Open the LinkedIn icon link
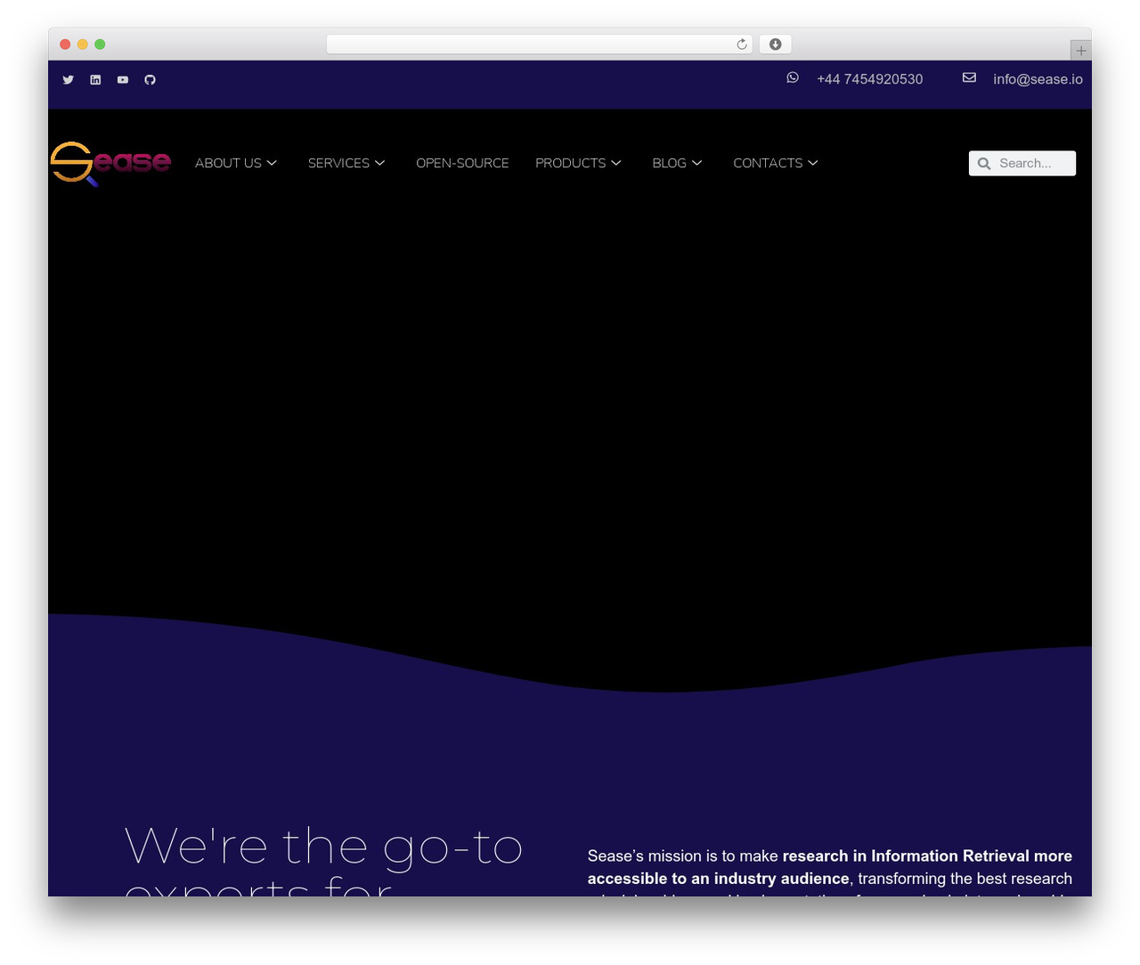Image resolution: width=1140 pixels, height=965 pixels. 95,80
